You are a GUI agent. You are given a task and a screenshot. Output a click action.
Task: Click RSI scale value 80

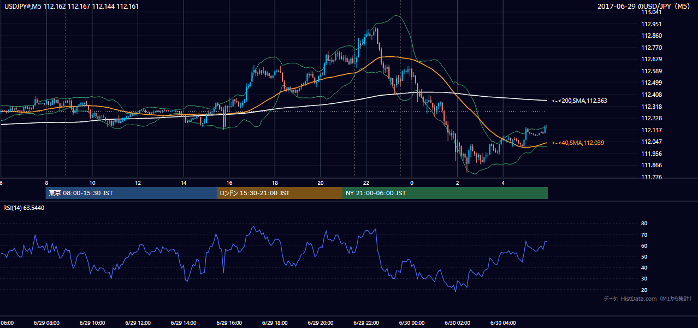[x=644, y=224]
